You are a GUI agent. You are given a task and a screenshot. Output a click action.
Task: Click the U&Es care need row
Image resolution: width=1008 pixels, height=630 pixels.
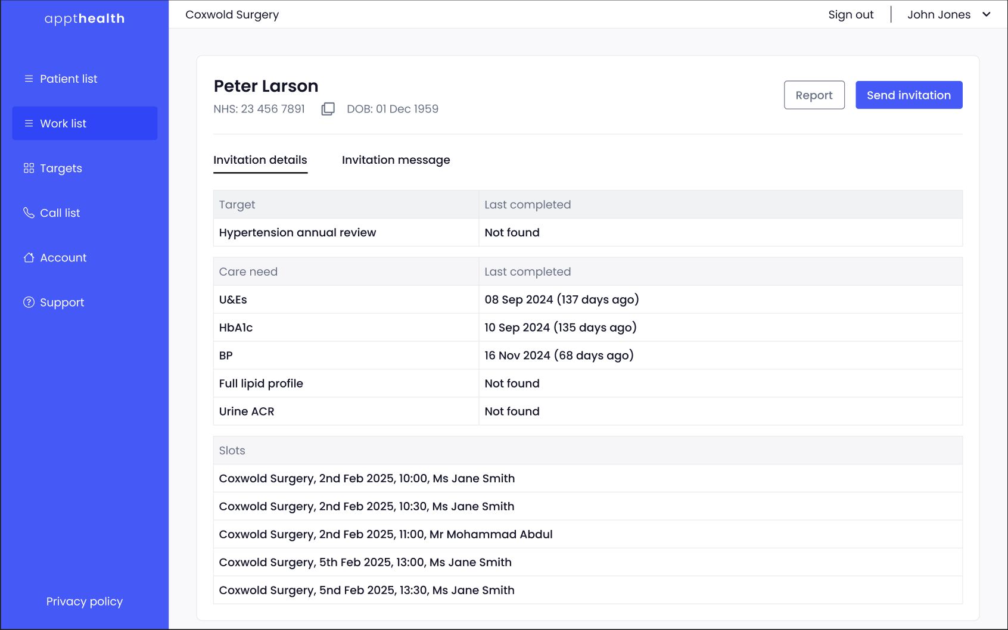[x=588, y=300]
